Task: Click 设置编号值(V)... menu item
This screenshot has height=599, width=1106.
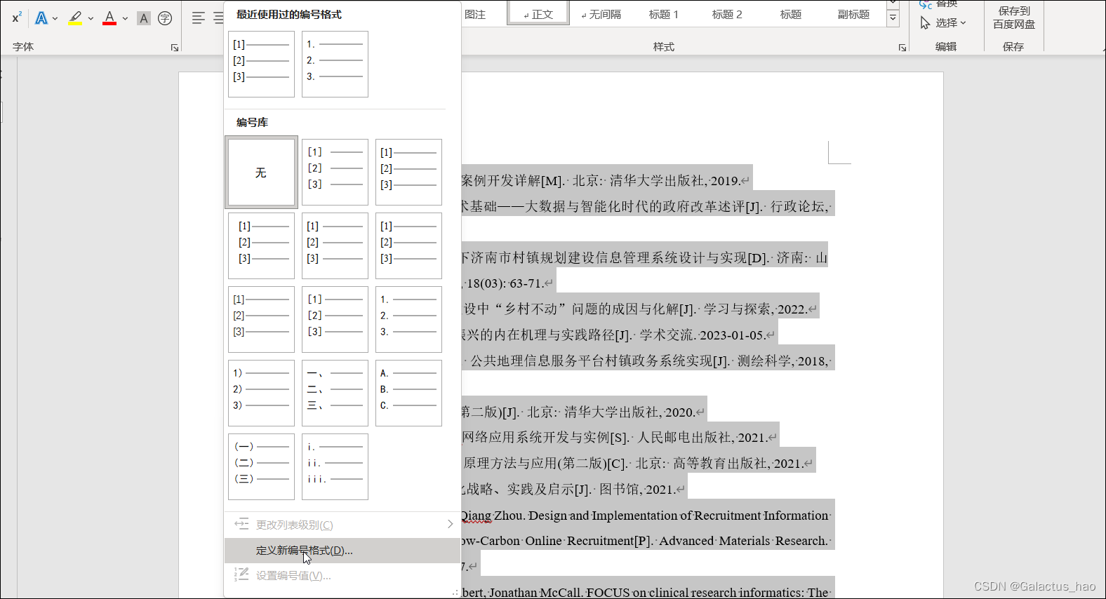Action: coord(342,576)
